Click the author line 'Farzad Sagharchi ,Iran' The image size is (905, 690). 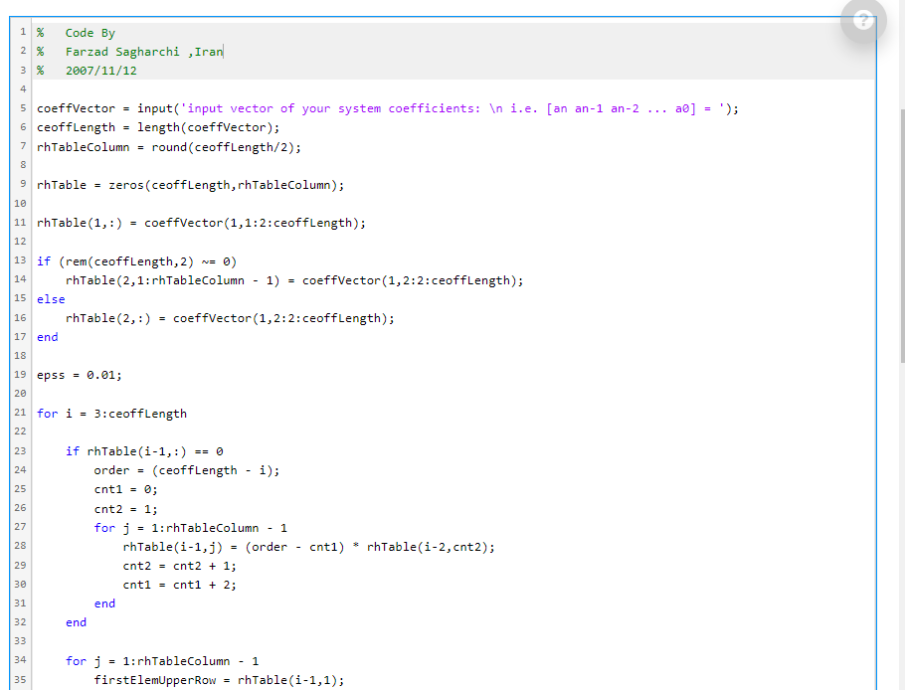pyautogui.click(x=144, y=52)
